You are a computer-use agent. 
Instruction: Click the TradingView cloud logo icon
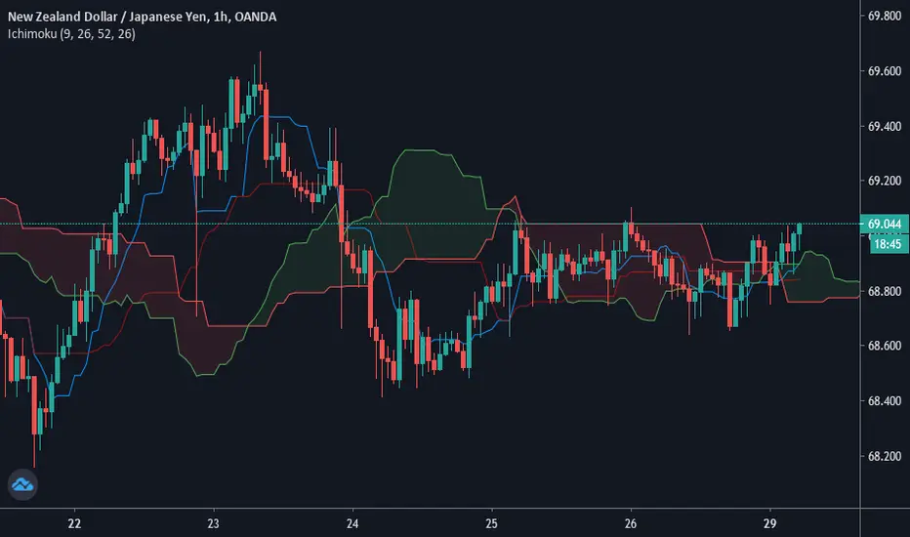click(x=22, y=484)
